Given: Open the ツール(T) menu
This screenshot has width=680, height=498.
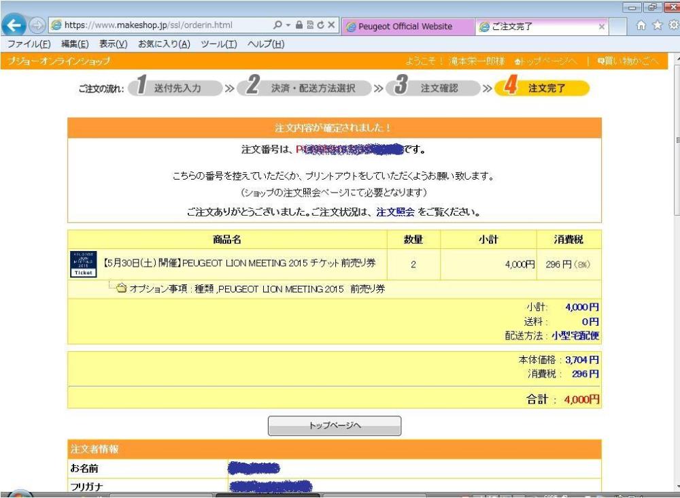Looking at the screenshot, I should [218, 44].
